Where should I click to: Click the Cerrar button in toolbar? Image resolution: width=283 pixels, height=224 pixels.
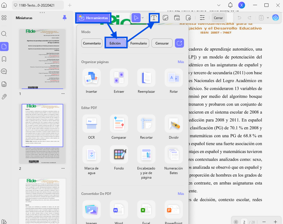218,18
